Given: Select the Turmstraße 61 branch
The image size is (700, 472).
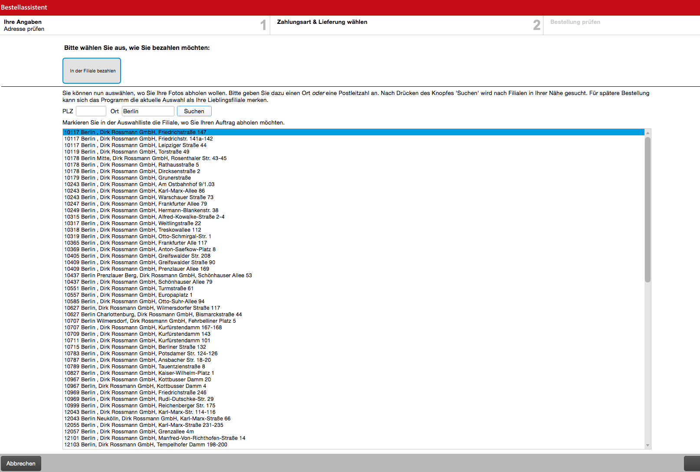Looking at the screenshot, I should point(353,288).
